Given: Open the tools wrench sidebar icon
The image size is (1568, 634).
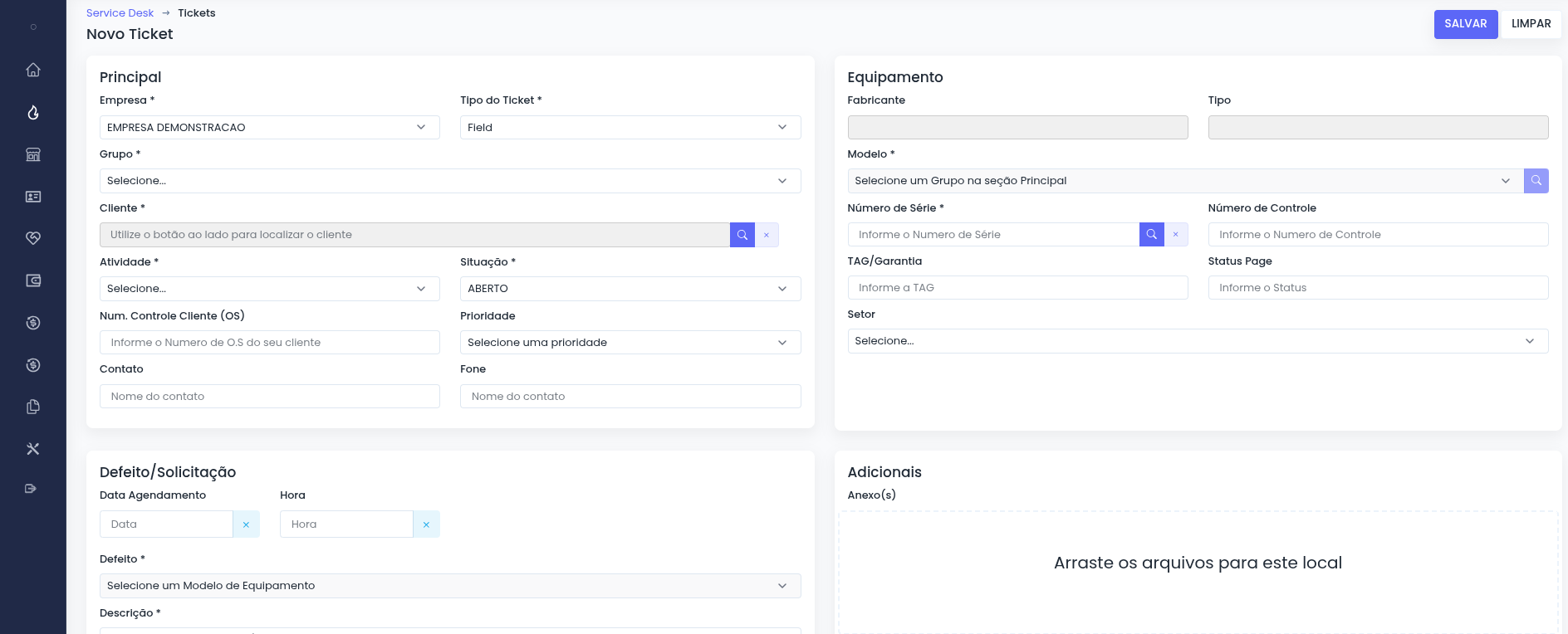Looking at the screenshot, I should [33, 449].
